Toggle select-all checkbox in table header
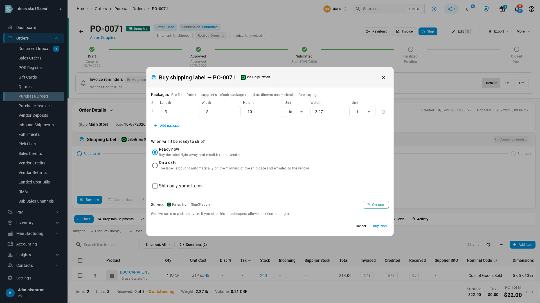The width and height of the screenshot is (540, 303). tap(80, 260)
